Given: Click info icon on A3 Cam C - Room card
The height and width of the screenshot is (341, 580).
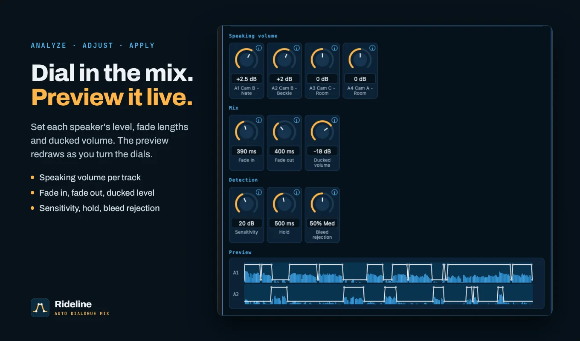Looking at the screenshot, I should click(x=334, y=48).
